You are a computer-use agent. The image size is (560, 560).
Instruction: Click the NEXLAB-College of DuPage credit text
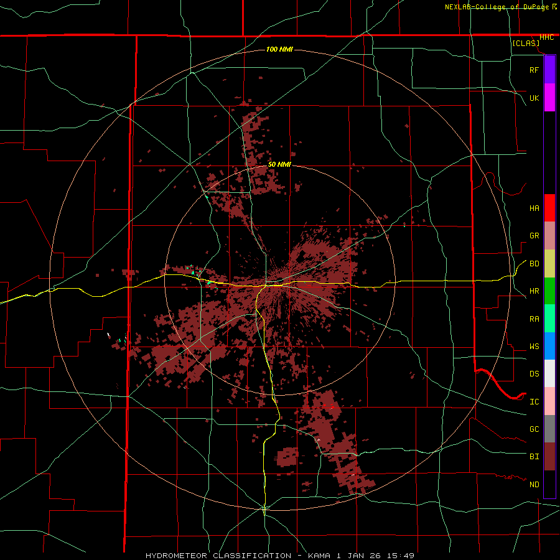[x=497, y=7]
